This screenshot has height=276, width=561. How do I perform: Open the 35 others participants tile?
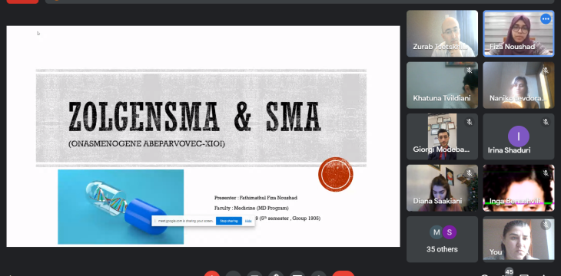pos(442,239)
